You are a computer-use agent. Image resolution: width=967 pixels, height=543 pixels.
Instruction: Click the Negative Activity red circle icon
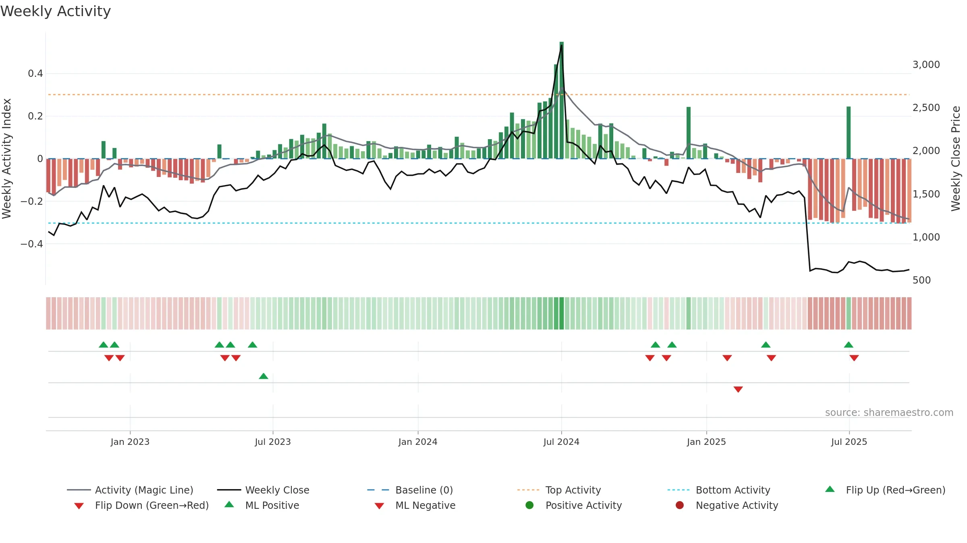point(680,505)
